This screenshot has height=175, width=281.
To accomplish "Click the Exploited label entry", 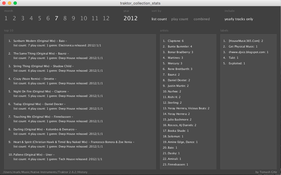I will (x=237, y=63).
